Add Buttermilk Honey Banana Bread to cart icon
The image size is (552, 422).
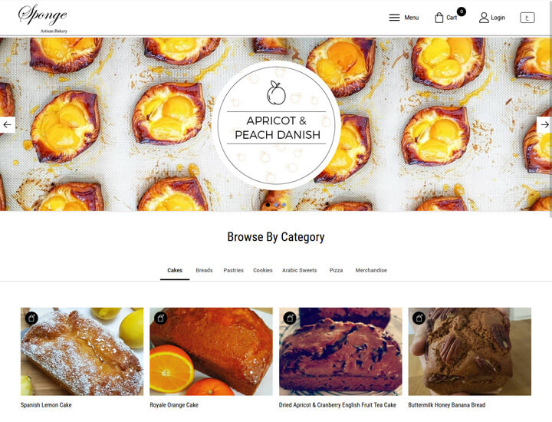pyautogui.click(x=419, y=318)
